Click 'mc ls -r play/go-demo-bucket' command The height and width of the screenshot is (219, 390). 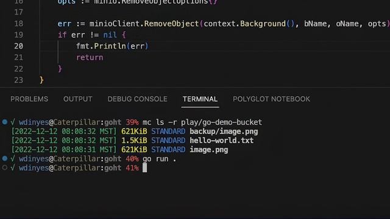coord(202,122)
